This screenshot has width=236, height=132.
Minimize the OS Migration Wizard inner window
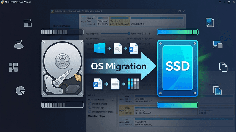[x=175, y=11]
